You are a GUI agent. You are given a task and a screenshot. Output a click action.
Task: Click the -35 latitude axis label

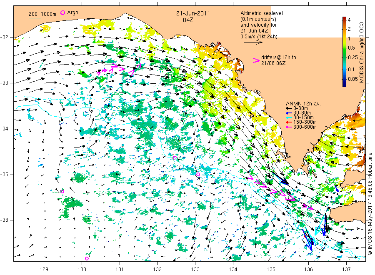tap(4, 175)
